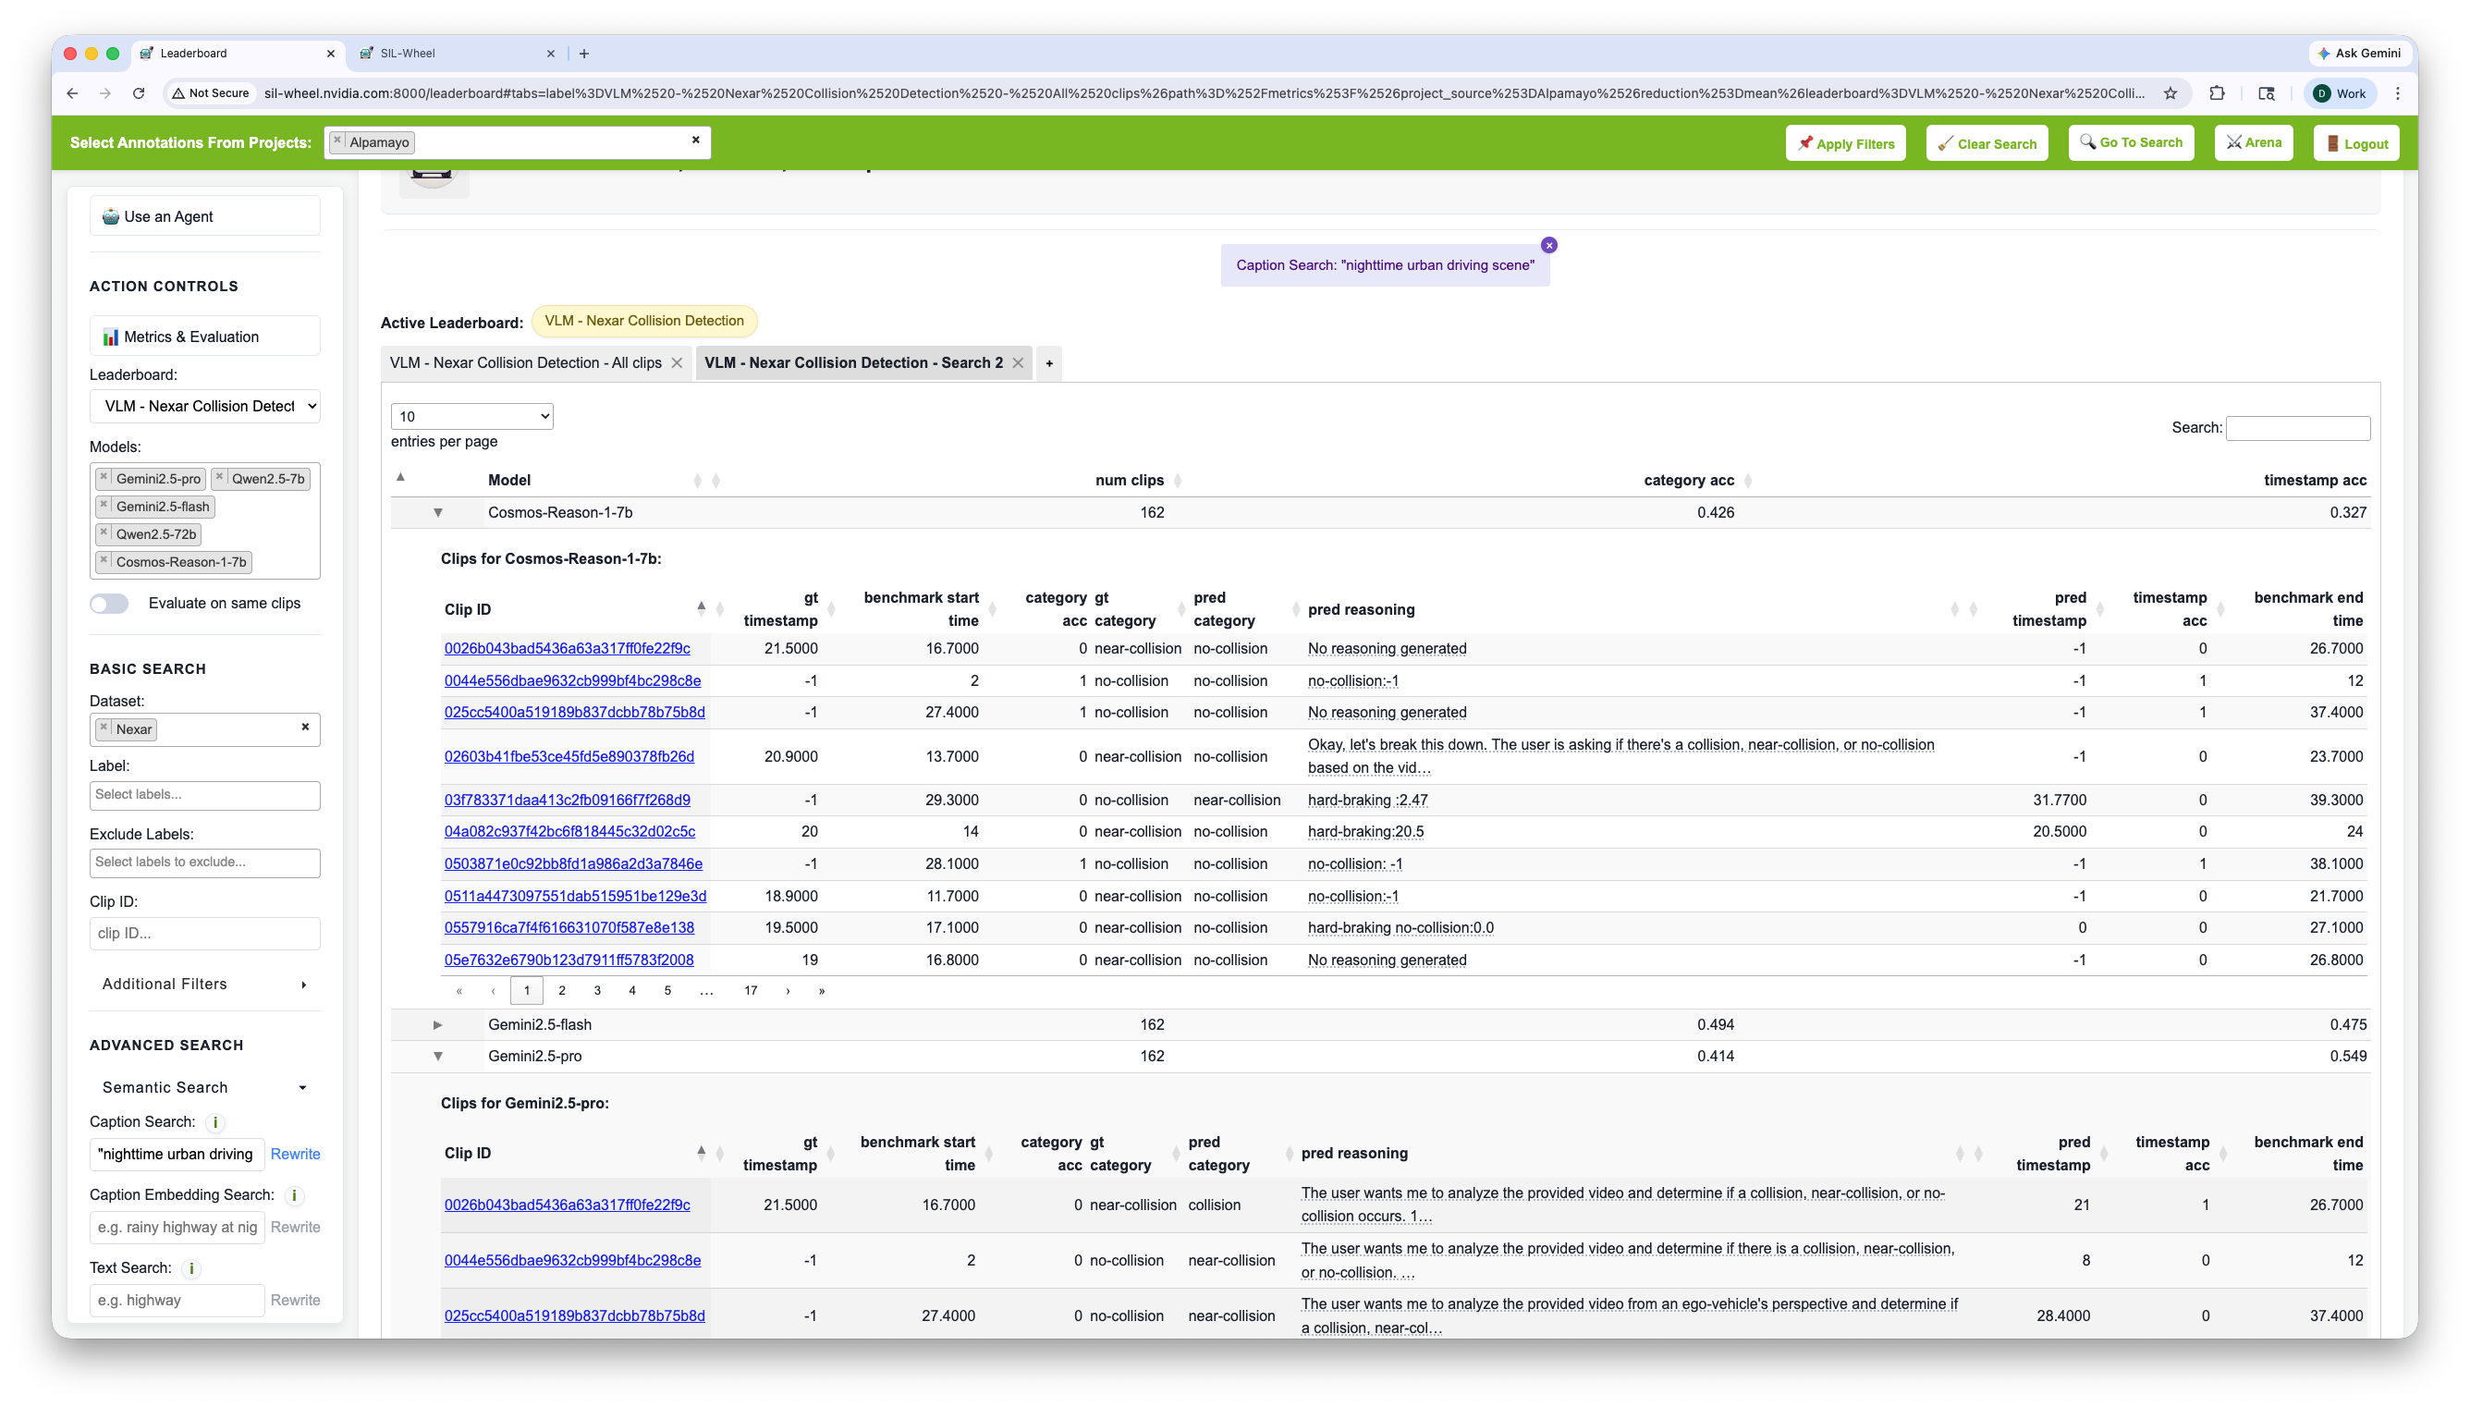Bookmark this page with the star icon
The image size is (2470, 1407).
[x=2170, y=93]
